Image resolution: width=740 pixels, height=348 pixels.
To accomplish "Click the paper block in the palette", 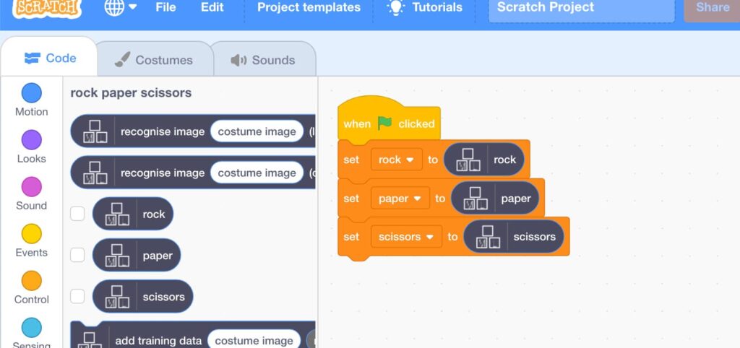I will (x=137, y=255).
